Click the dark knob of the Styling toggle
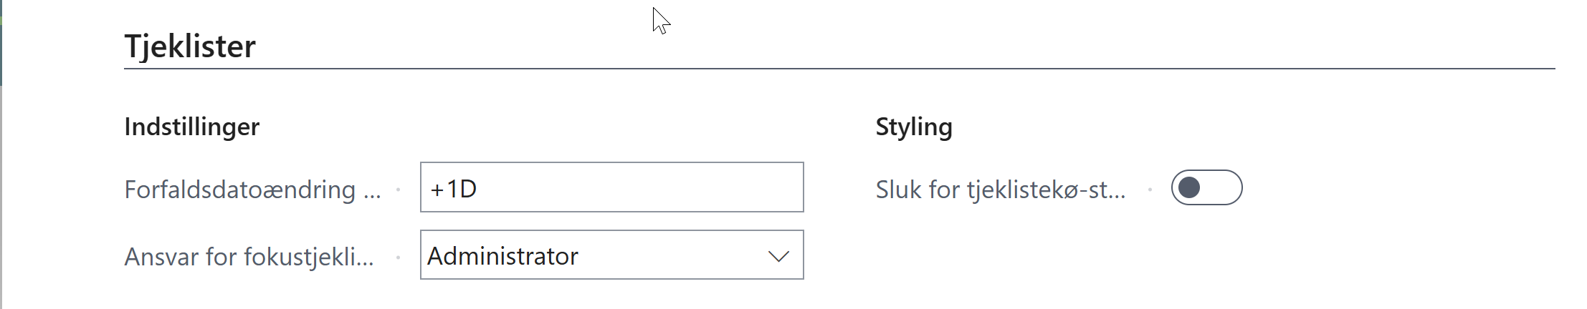 coord(1190,187)
